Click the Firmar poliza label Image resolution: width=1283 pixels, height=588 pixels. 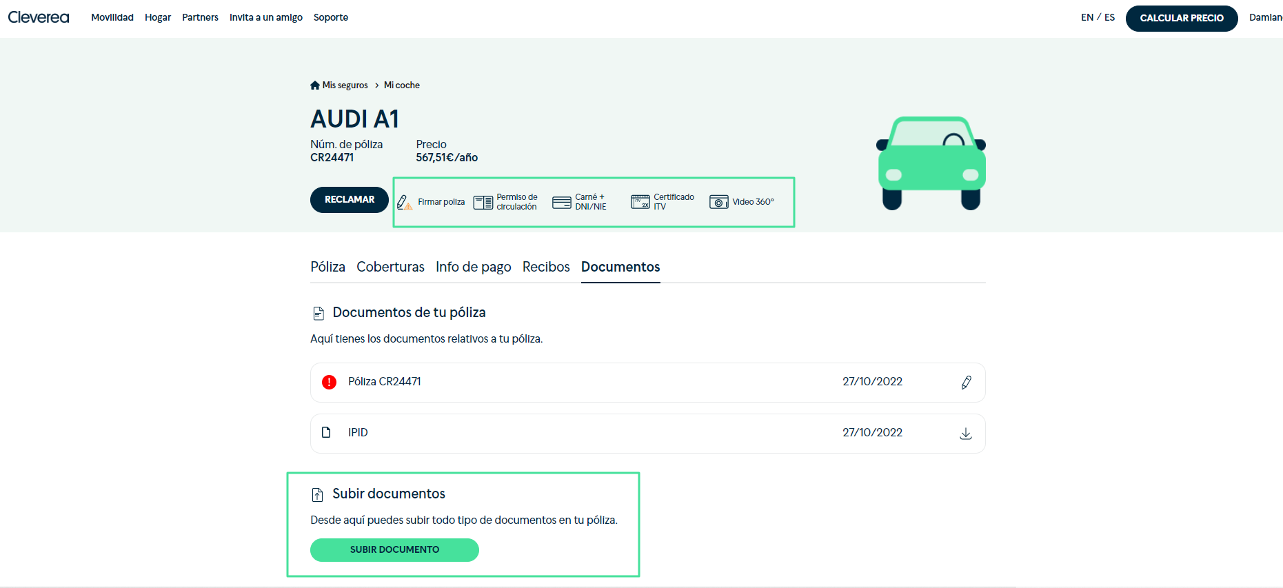click(441, 202)
